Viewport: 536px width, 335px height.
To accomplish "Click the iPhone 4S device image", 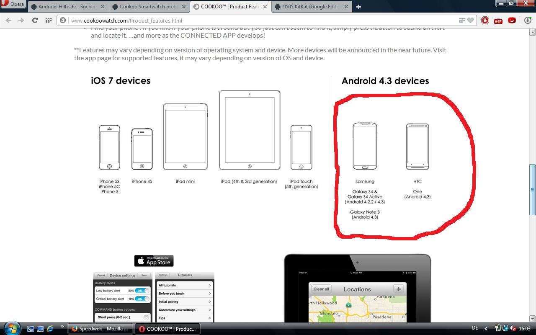I will click(142, 149).
